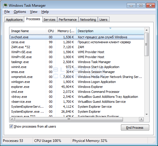158x146 pixels.
Task: Click the horizontal scrollbar left arrow
Action: (x=12, y=119)
